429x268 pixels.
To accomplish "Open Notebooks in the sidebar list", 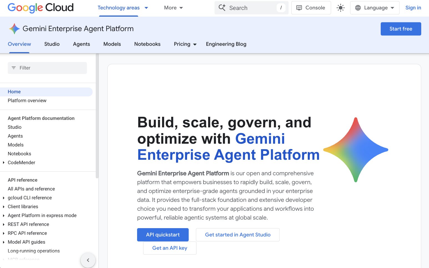I will point(19,154).
